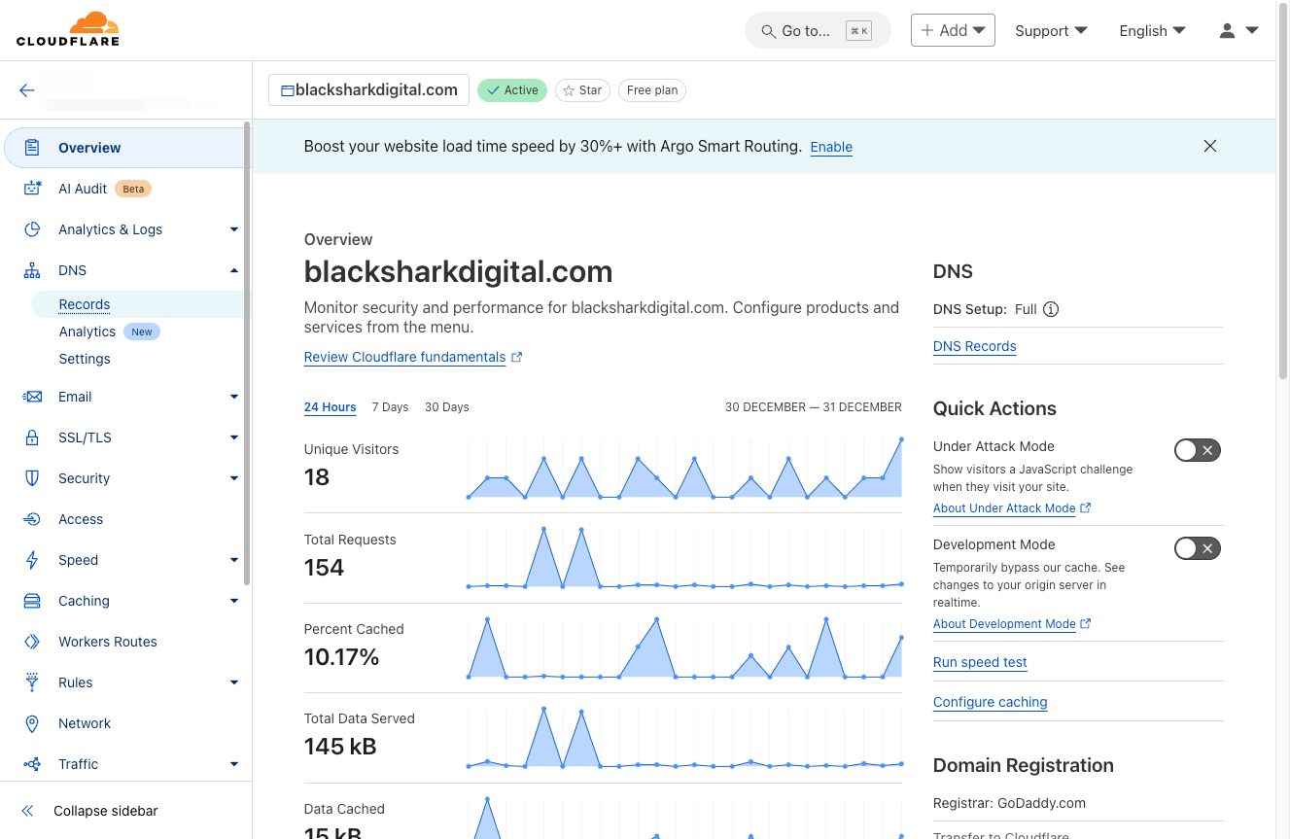Click the Cloudflare logo
The width and height of the screenshot is (1290, 839).
(68, 29)
